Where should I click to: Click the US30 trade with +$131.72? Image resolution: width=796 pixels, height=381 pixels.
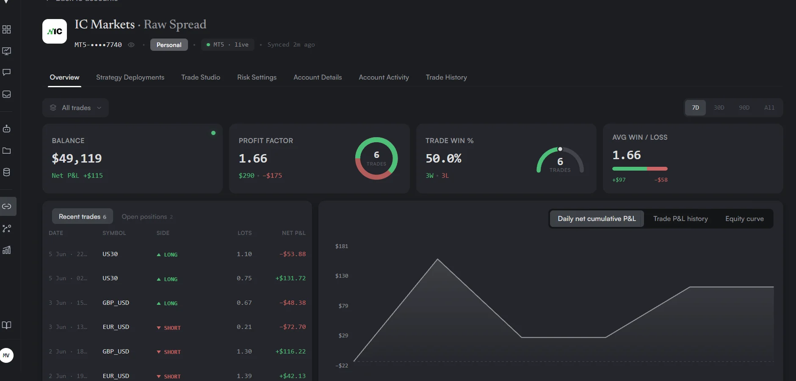(x=177, y=279)
